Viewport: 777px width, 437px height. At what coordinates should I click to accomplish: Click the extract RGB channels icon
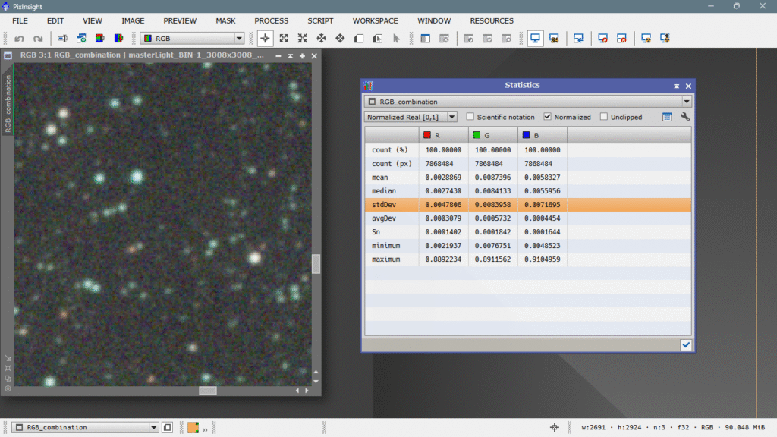pos(100,39)
